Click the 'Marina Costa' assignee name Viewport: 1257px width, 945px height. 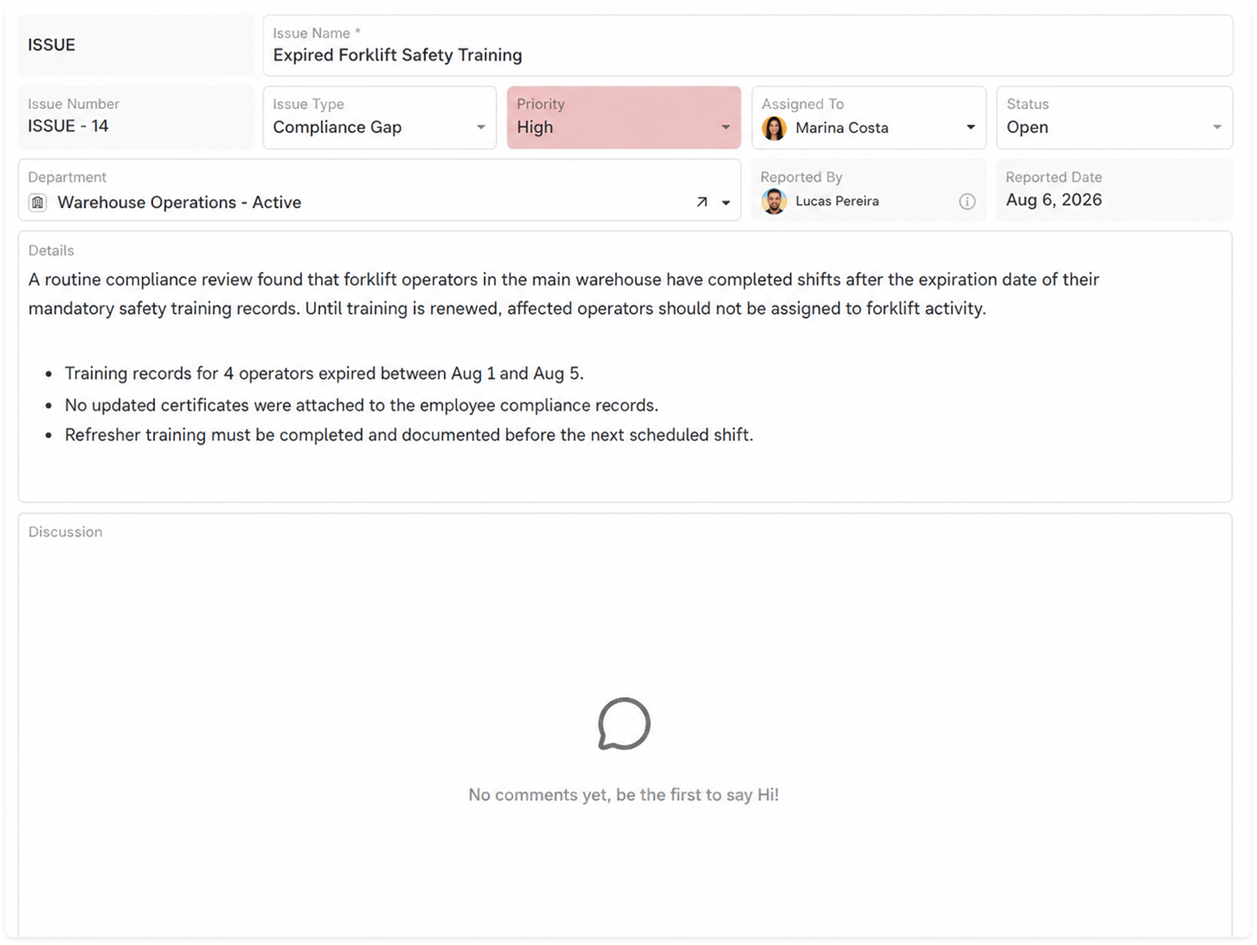coord(842,128)
